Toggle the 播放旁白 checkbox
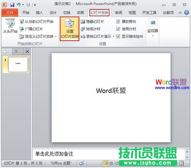This screenshot has width=191, height=168. pyautogui.click(x=118, y=22)
